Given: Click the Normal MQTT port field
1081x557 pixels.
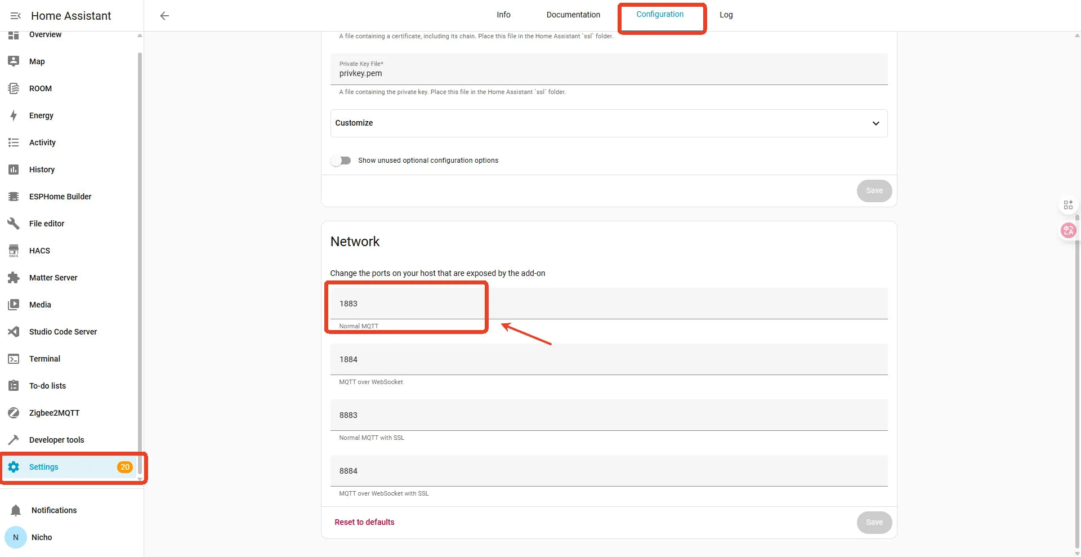Looking at the screenshot, I should click(x=609, y=304).
